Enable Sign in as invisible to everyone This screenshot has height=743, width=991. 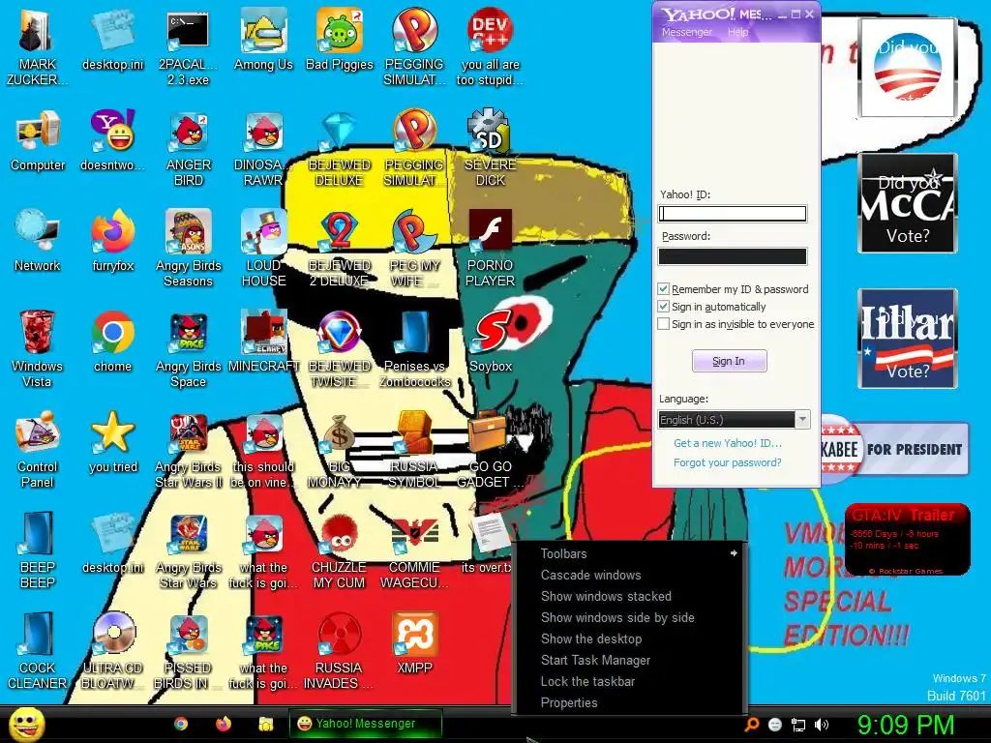pyautogui.click(x=663, y=324)
